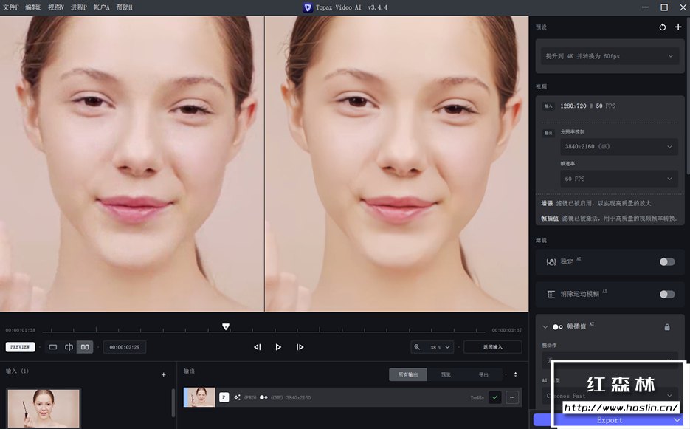Add a new preset with plus icon
Screen dimensions: 690x429
[x=678, y=27]
